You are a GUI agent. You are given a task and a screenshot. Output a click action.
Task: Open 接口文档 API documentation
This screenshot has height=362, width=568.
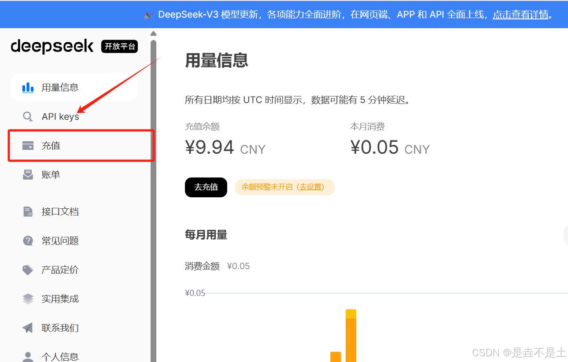[74, 212]
